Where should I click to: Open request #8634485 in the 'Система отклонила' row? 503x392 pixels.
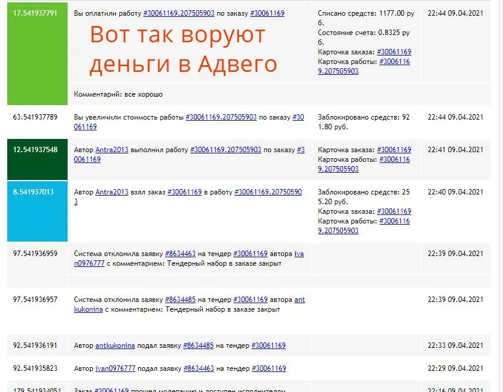(181, 300)
